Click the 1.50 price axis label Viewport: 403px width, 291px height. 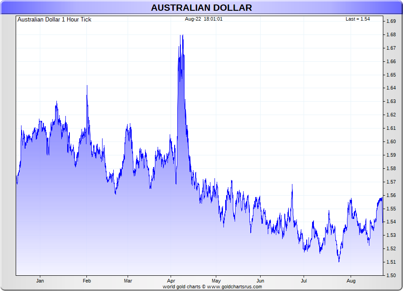(390, 275)
